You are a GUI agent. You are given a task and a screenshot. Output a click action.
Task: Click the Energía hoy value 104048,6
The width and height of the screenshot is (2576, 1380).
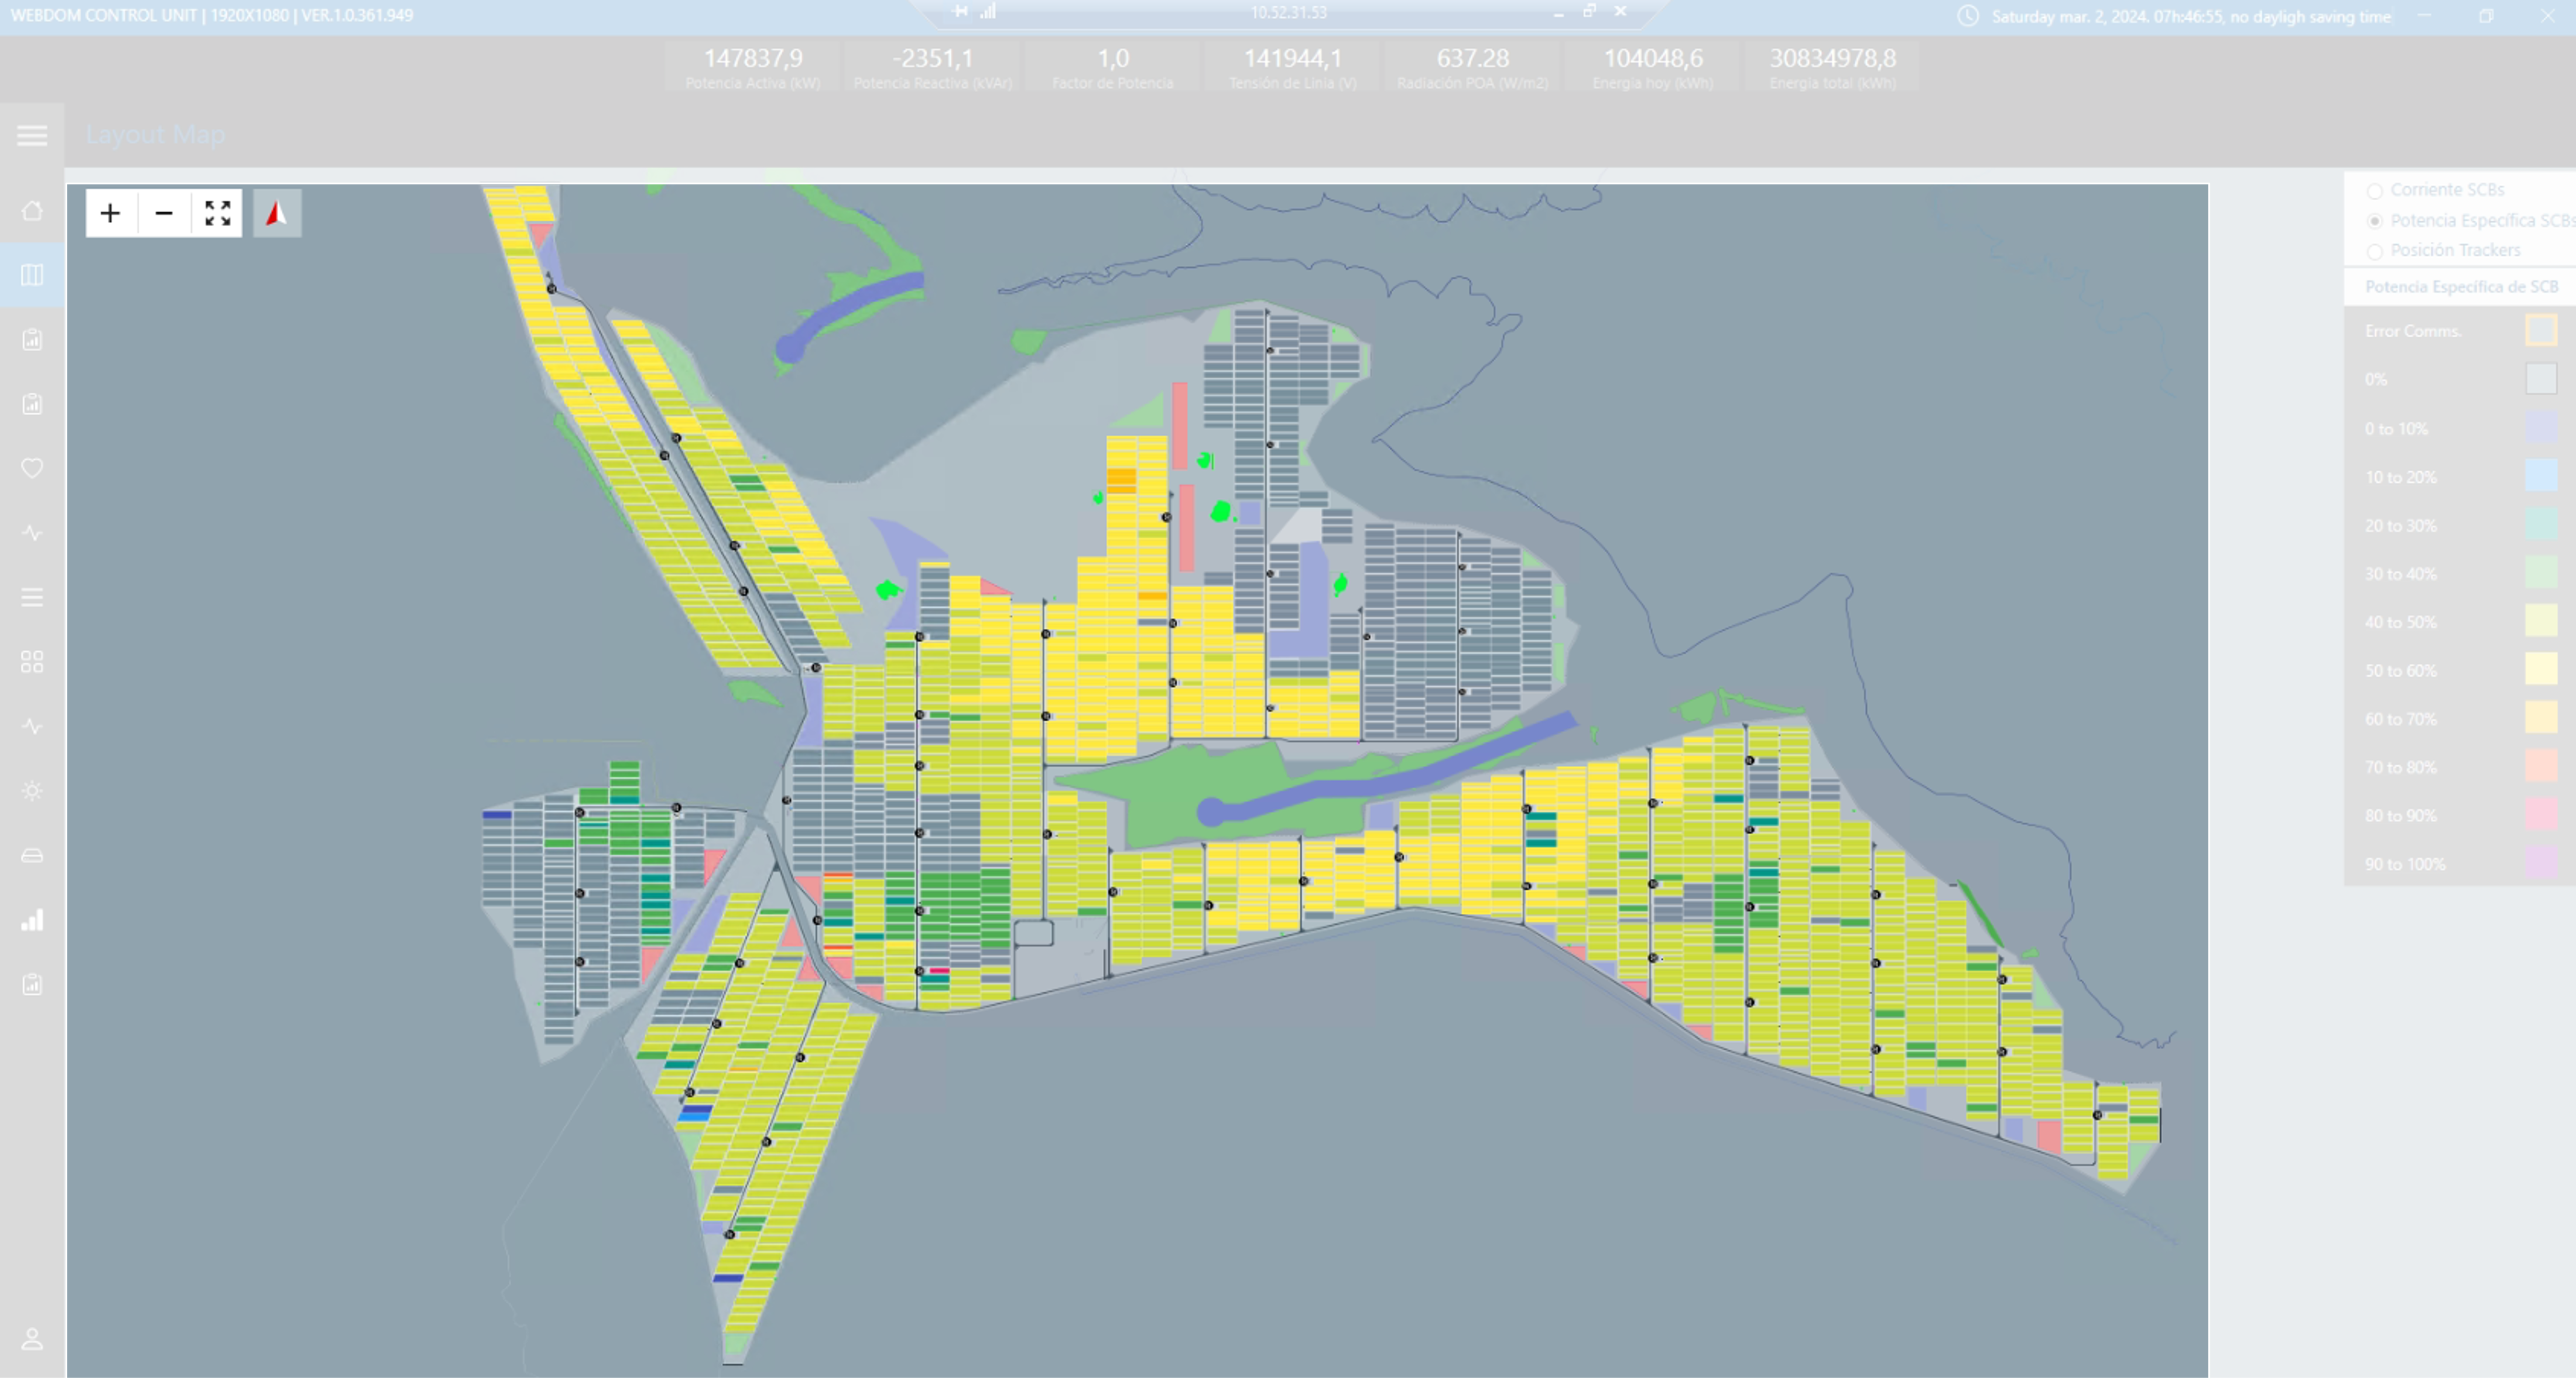tap(1653, 59)
